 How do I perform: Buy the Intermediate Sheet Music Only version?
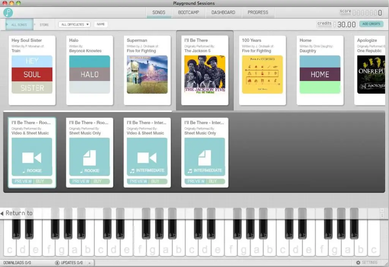(x=216, y=181)
